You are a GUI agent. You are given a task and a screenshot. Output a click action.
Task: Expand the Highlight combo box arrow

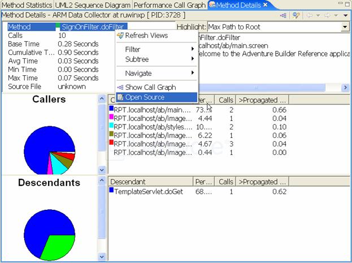pos(345,27)
